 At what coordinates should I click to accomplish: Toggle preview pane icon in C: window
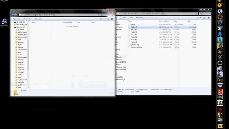(x=204, y=18)
